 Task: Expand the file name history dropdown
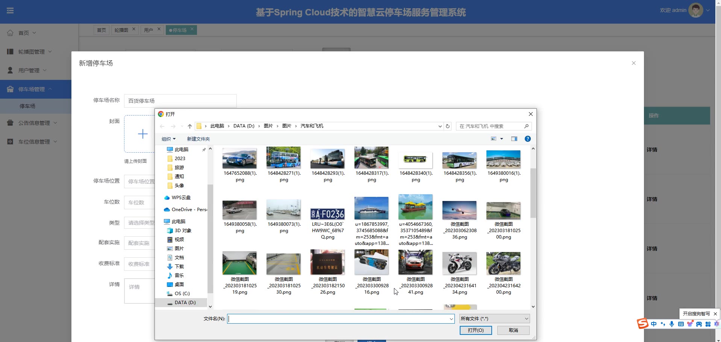click(x=451, y=319)
